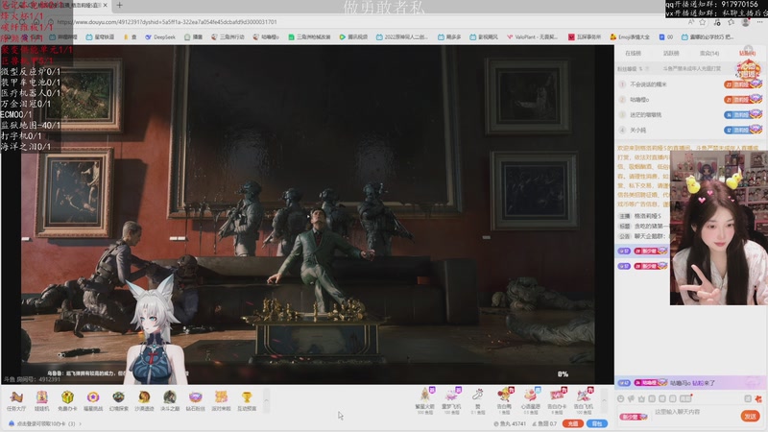768x432 pixels.
Task: Open the 三角洲行动 bookmark
Action: tap(228, 36)
